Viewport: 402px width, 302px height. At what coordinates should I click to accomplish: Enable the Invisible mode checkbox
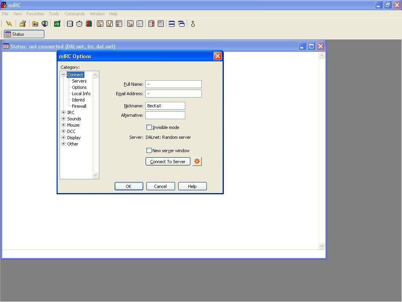[x=149, y=127]
